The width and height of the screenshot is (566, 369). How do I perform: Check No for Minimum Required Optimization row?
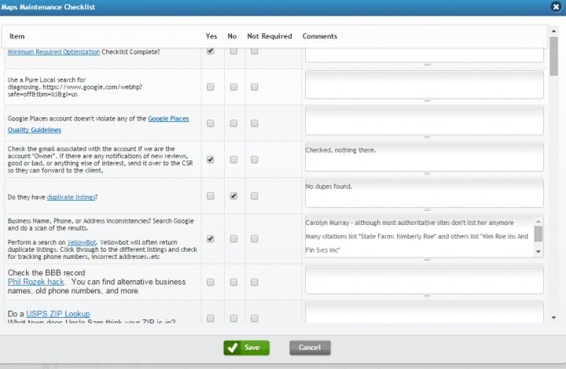pyautogui.click(x=233, y=50)
